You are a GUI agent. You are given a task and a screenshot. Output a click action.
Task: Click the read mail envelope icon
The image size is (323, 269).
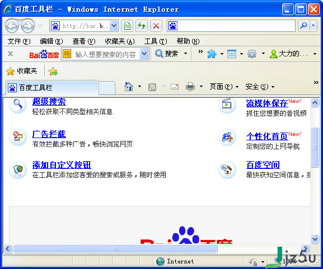[x=175, y=87]
